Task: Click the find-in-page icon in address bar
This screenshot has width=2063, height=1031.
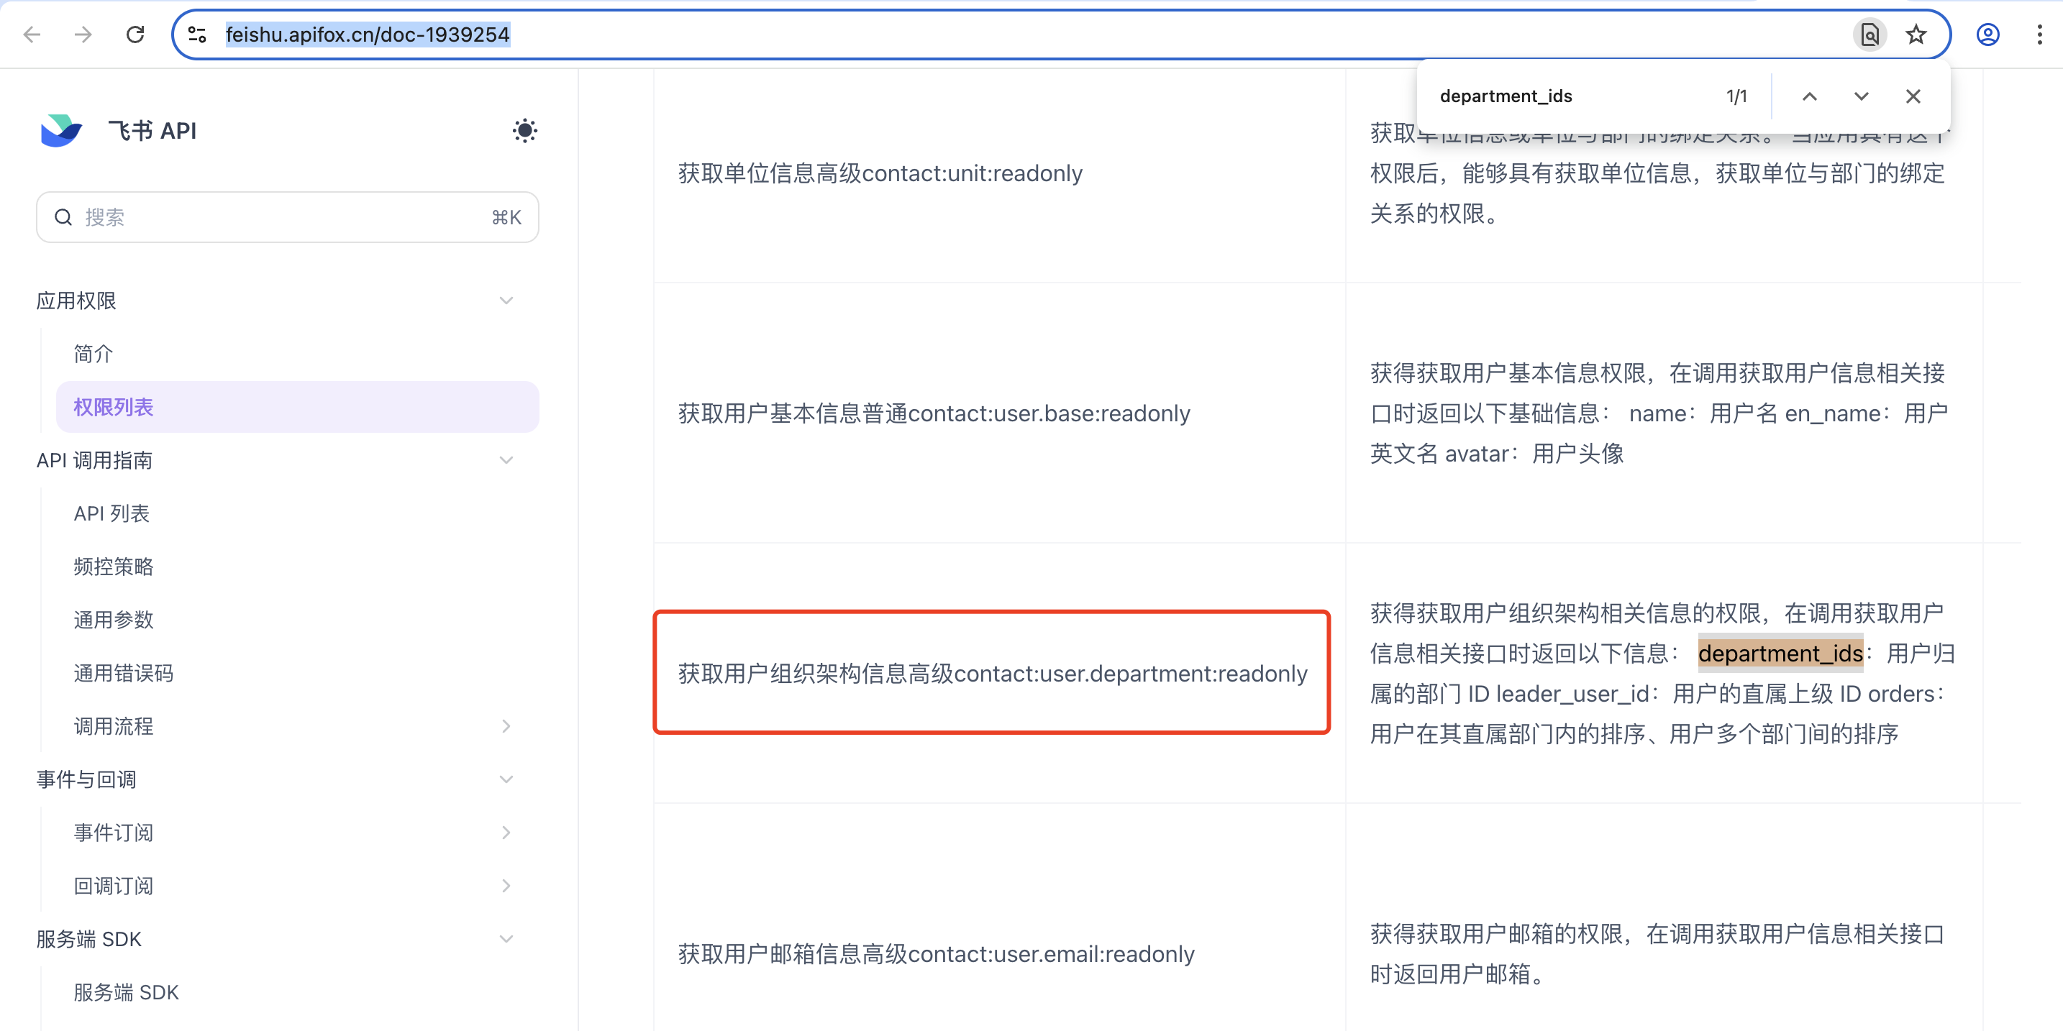Action: tap(1870, 35)
